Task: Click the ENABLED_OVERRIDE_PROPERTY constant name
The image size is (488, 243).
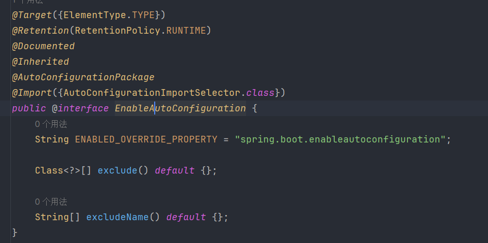Action: (146, 139)
